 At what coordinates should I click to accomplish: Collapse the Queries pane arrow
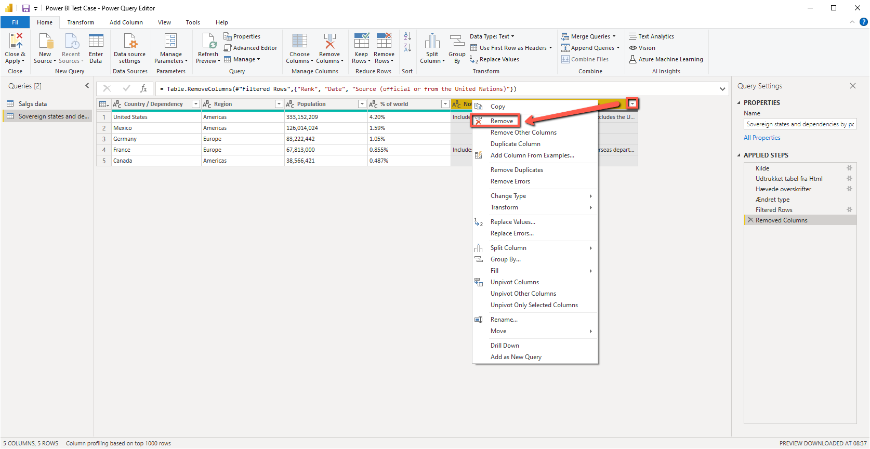(87, 86)
